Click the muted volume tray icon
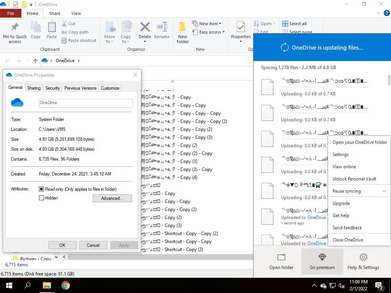This screenshot has width=391, height=293. (341, 286)
